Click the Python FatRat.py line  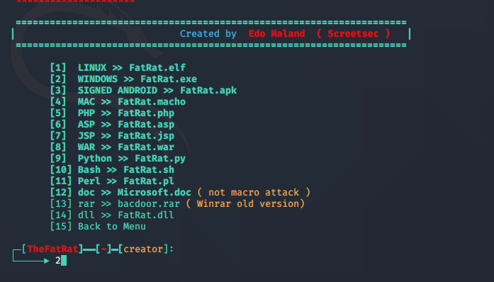click(x=118, y=159)
